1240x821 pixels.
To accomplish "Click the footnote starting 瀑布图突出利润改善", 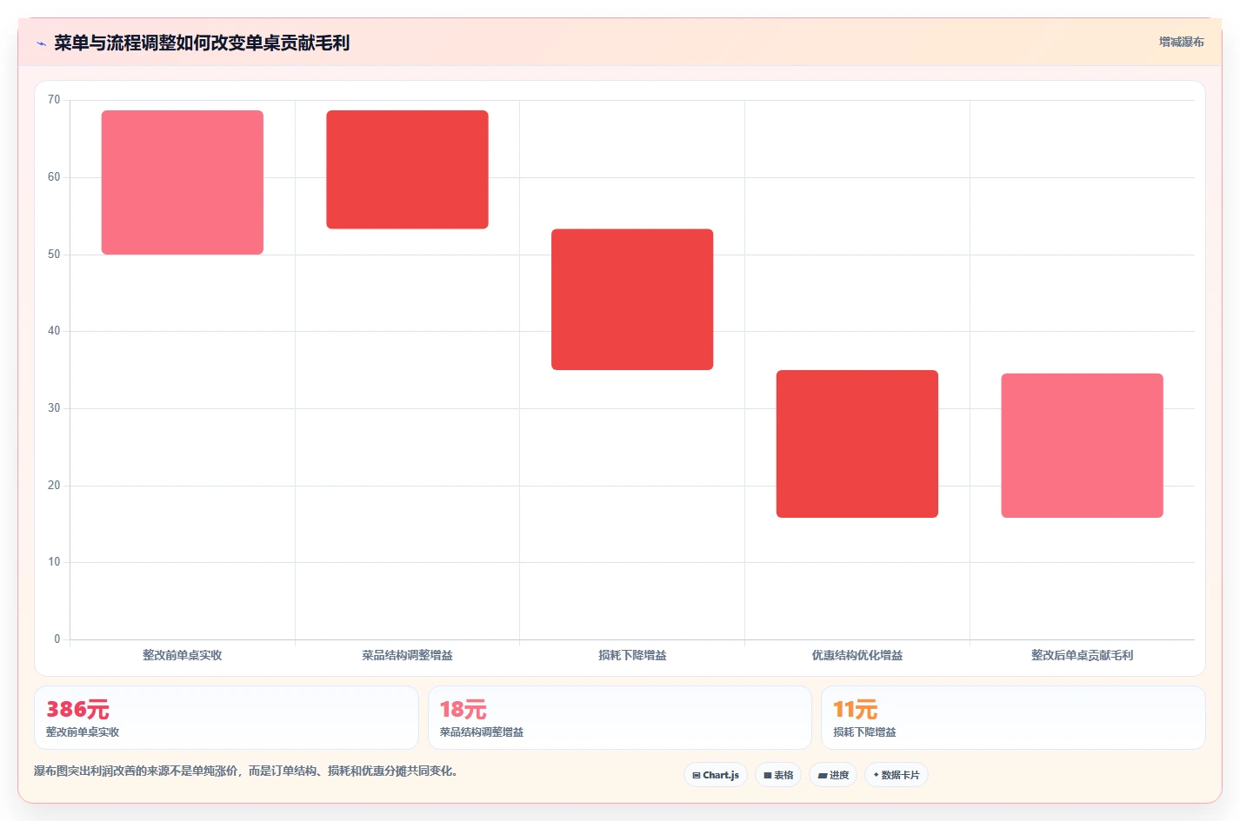I will [246, 771].
